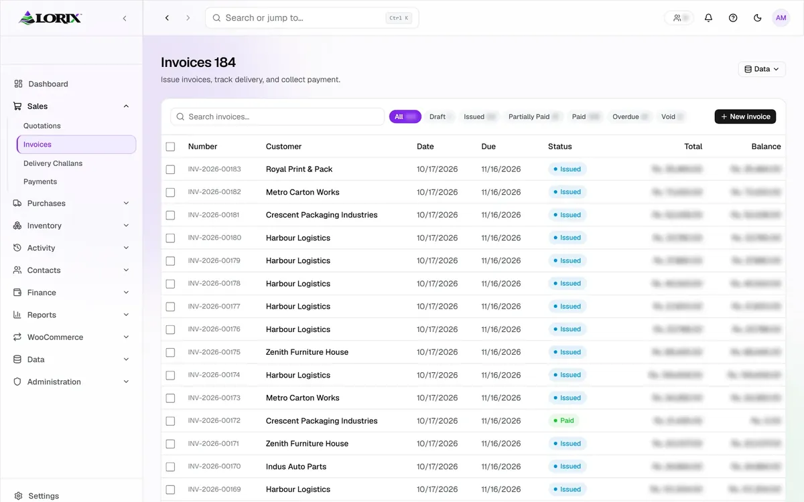Click the Contacts people icon
804x502 pixels.
pyautogui.click(x=17, y=270)
